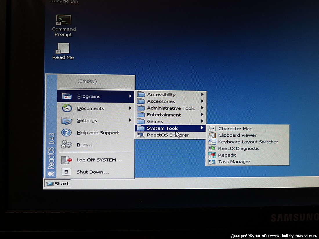Click the Keyboard Layout Switcher icon
This screenshot has width=319, height=239.
point(212,142)
